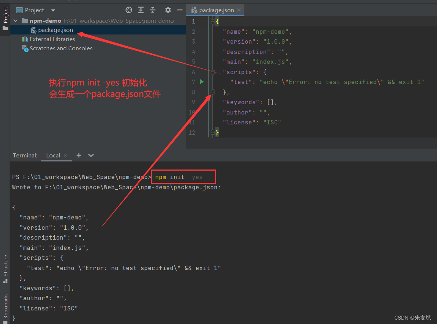Open the terminal sessions dropdown chevron
Viewport: 437px width, 324px height.
click(x=90, y=155)
